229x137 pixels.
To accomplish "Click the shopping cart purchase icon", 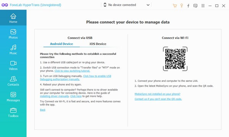I will (175, 6).
